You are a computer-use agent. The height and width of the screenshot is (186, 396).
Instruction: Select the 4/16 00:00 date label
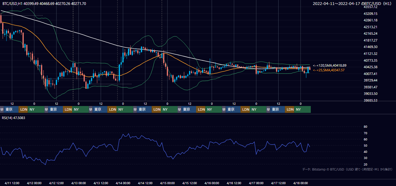point(212,183)
